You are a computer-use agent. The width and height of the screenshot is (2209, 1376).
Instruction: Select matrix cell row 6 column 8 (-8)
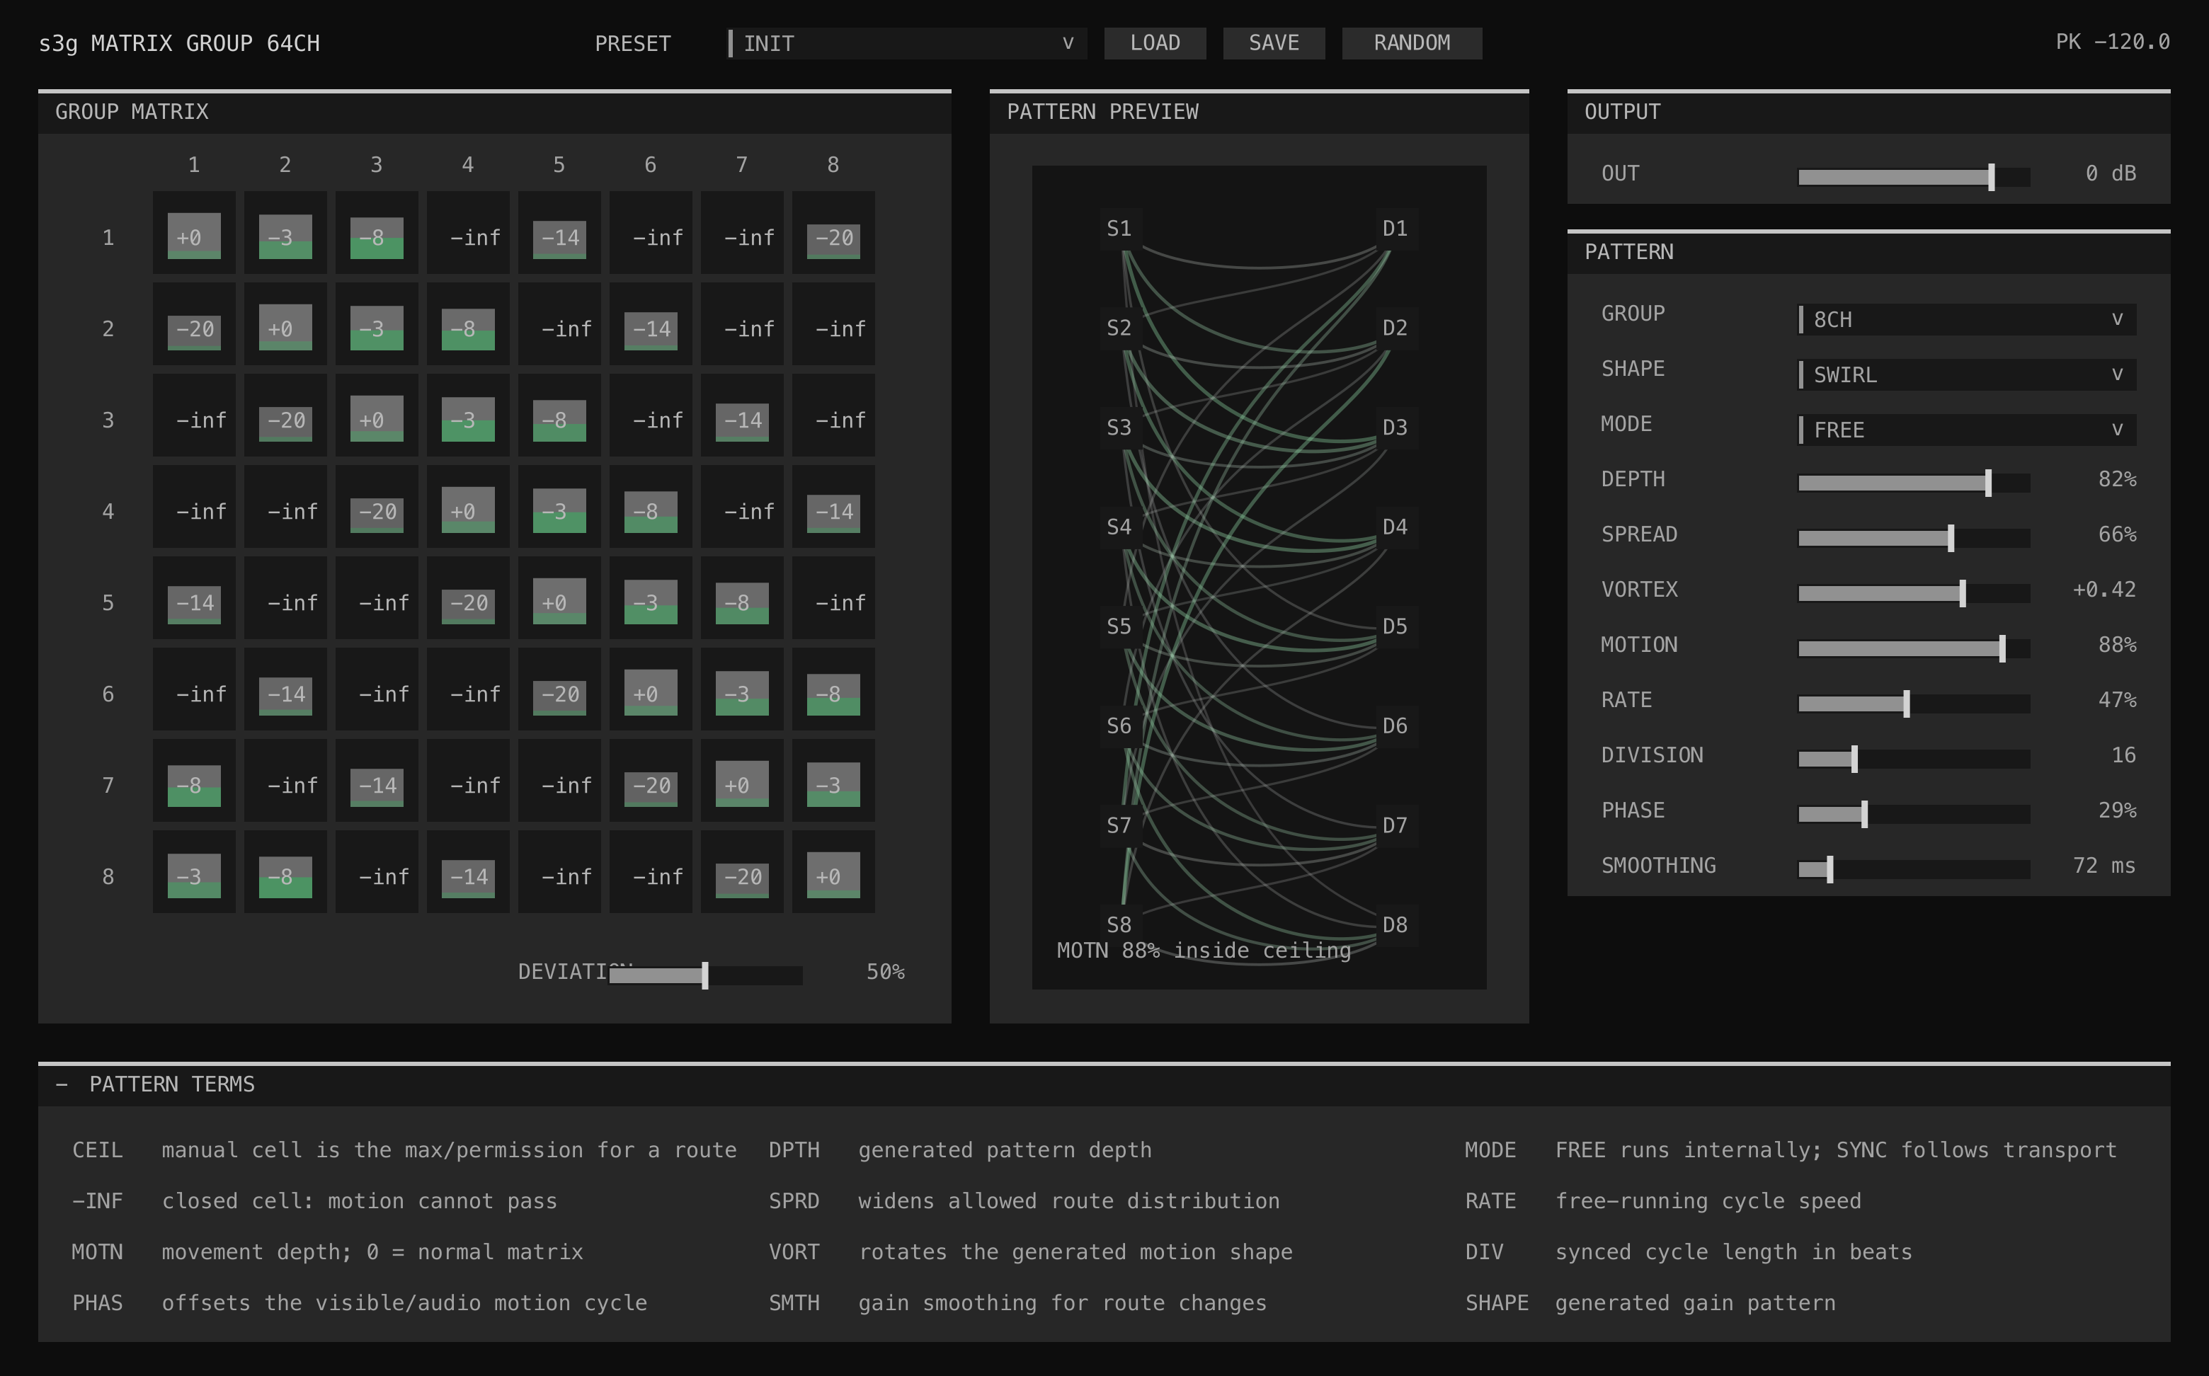coord(834,689)
